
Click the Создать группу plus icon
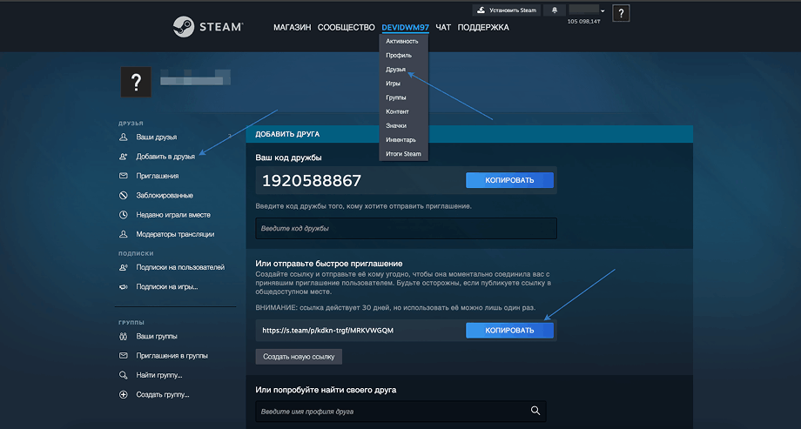(123, 395)
